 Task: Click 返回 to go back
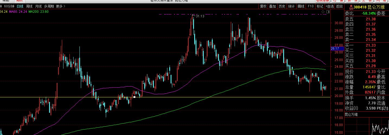pos(339,6)
